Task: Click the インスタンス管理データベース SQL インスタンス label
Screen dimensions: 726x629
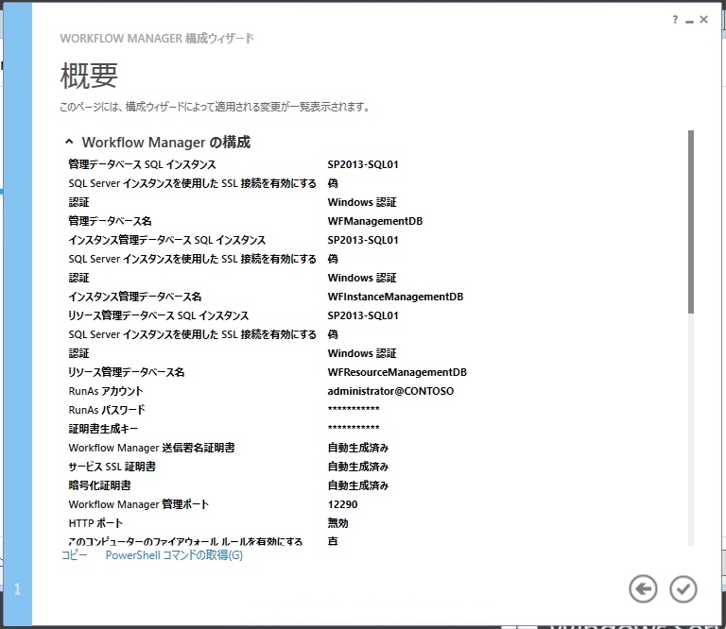Action: pos(167,240)
